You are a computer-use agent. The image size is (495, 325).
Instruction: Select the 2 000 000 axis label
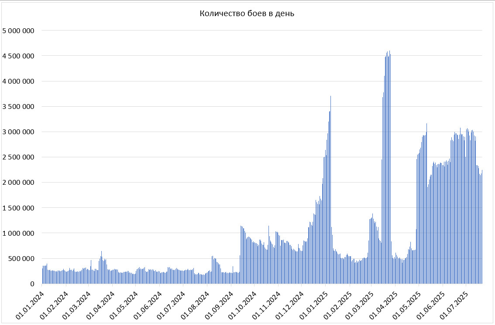point(18,183)
